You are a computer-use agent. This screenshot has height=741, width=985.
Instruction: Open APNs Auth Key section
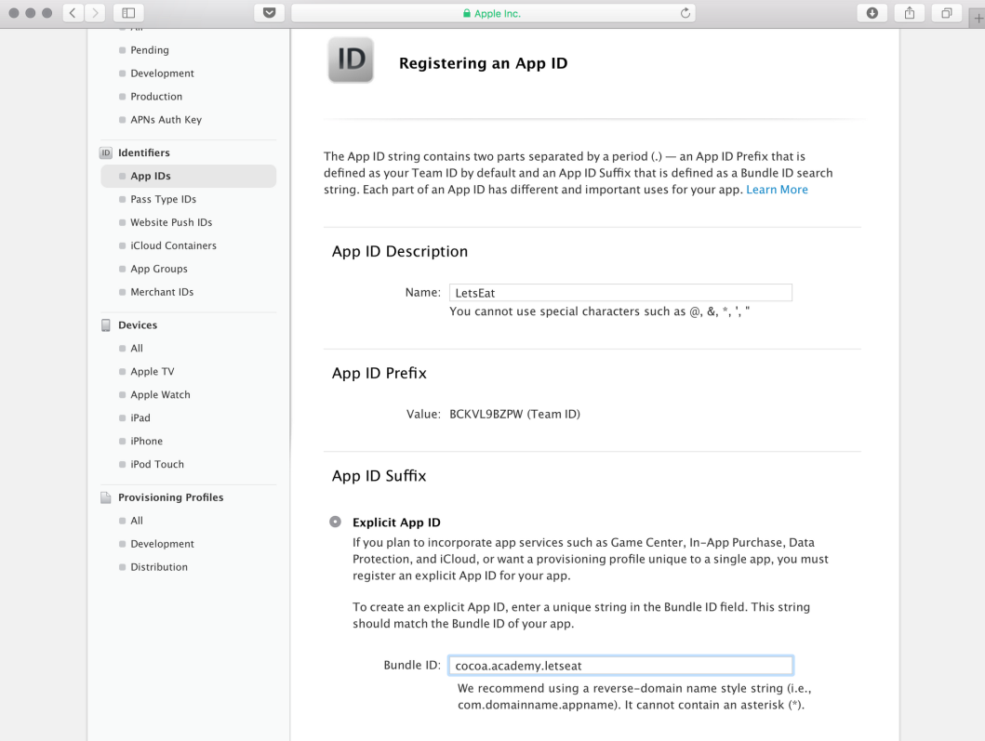[x=166, y=120]
